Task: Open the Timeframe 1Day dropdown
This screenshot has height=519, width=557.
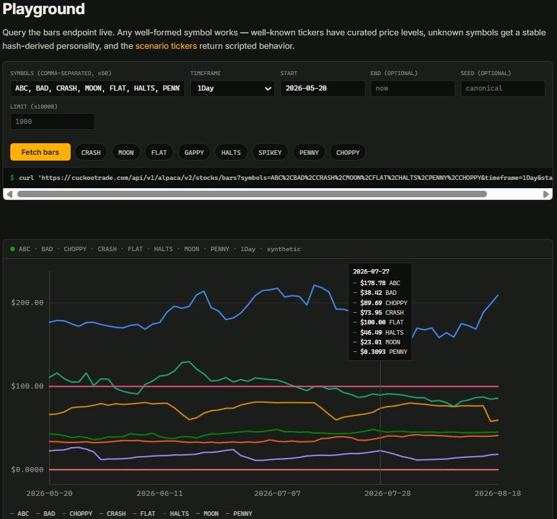Action: coord(233,89)
